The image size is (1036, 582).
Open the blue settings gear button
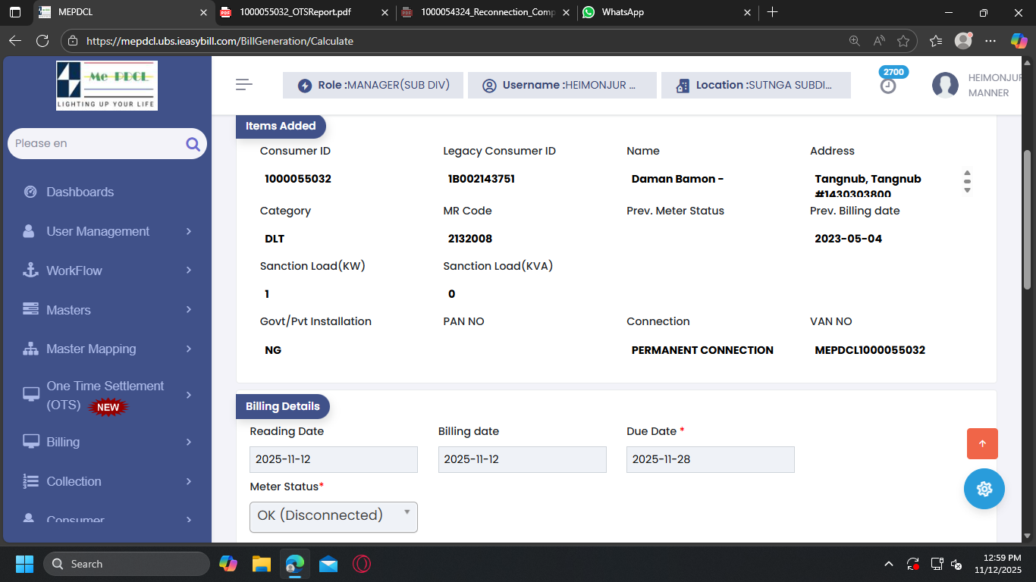coord(984,489)
